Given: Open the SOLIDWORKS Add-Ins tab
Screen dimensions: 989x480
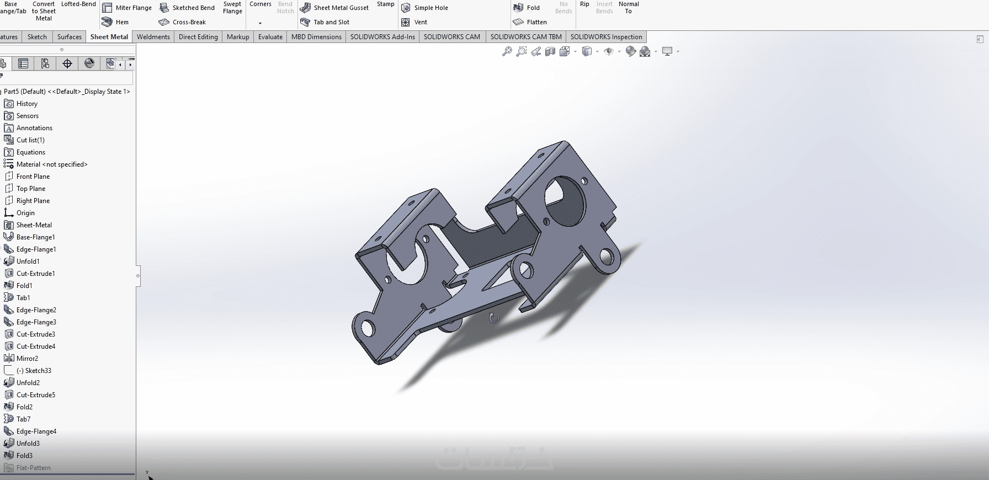Looking at the screenshot, I should point(382,37).
